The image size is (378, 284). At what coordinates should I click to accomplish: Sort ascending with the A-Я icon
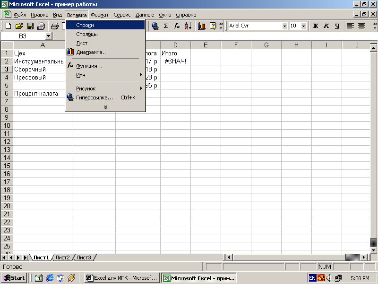(x=188, y=26)
